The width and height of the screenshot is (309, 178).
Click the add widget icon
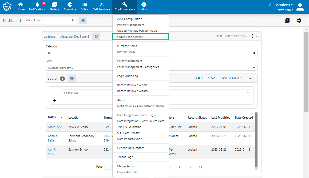click(x=287, y=21)
